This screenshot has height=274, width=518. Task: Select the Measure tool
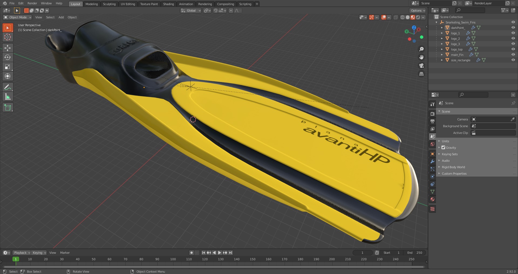click(x=8, y=97)
